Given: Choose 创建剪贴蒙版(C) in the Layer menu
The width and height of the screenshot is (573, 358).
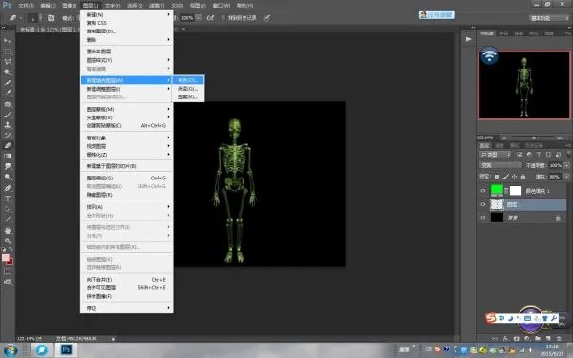Looking at the screenshot, I should pos(126,125).
